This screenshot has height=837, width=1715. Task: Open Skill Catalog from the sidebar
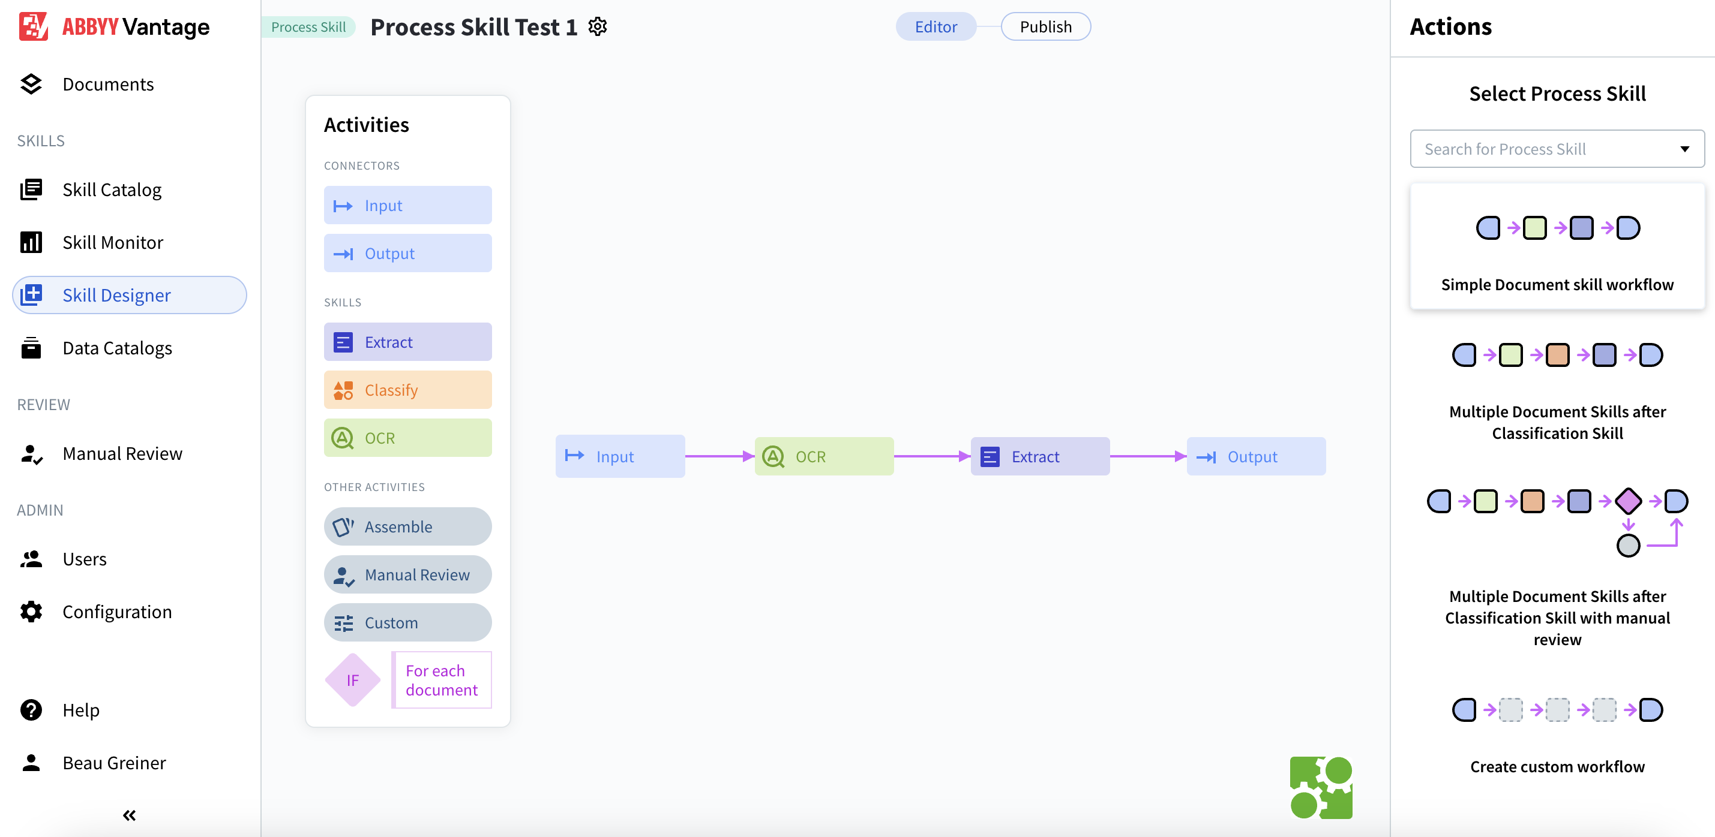click(112, 189)
